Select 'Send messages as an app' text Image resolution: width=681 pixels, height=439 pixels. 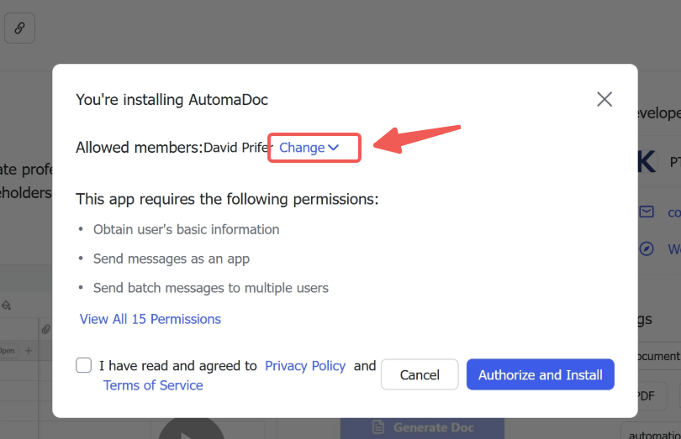172,259
